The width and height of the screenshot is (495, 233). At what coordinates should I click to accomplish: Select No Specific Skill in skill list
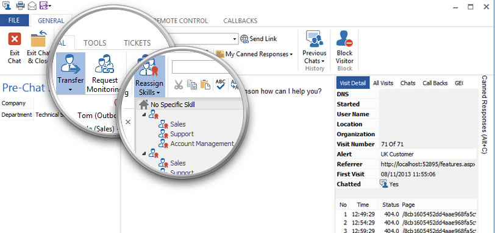pyautogui.click(x=173, y=105)
